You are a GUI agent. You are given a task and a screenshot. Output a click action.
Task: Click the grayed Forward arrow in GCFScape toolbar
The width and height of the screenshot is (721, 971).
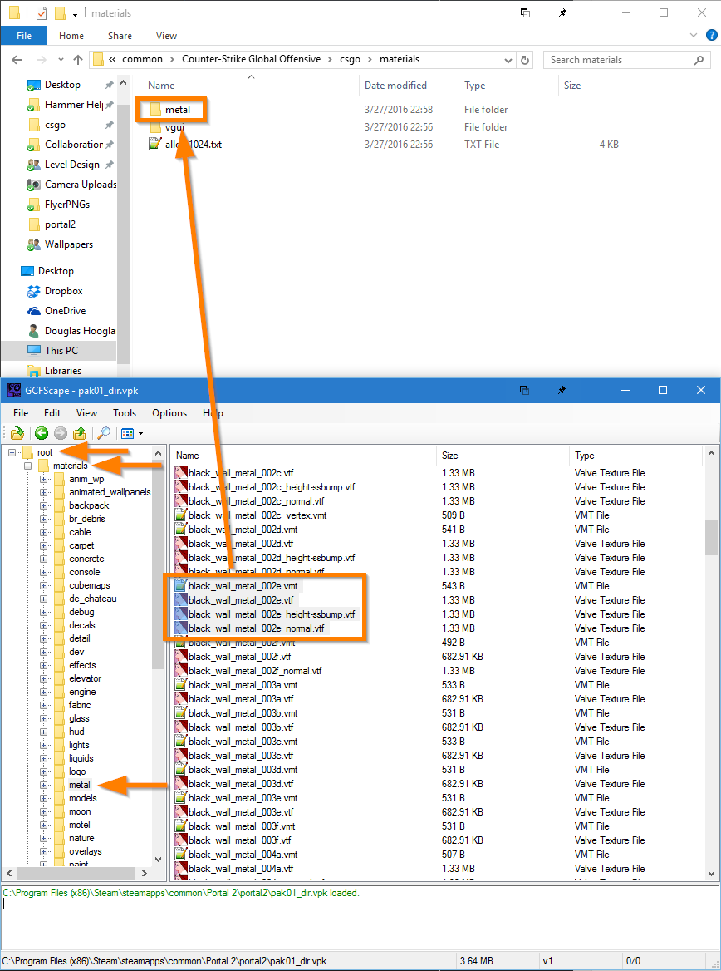click(x=61, y=433)
